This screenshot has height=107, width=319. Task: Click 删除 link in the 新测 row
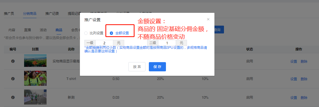pyautogui.click(x=304, y=98)
